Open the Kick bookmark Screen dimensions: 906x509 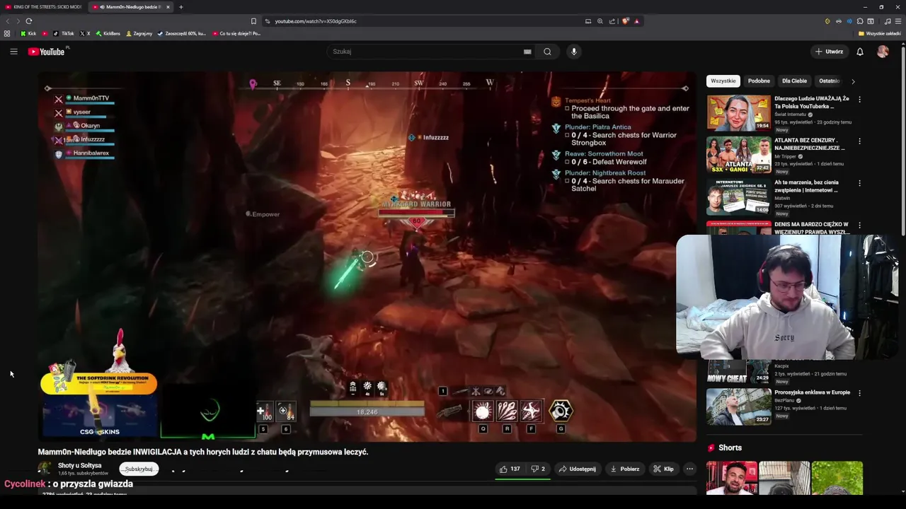pos(28,33)
